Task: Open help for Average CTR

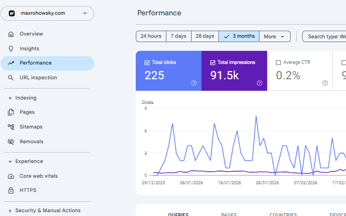Action: (325, 83)
